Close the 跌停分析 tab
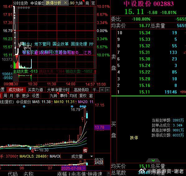This screenshot has width=186, height=176. [65, 3]
